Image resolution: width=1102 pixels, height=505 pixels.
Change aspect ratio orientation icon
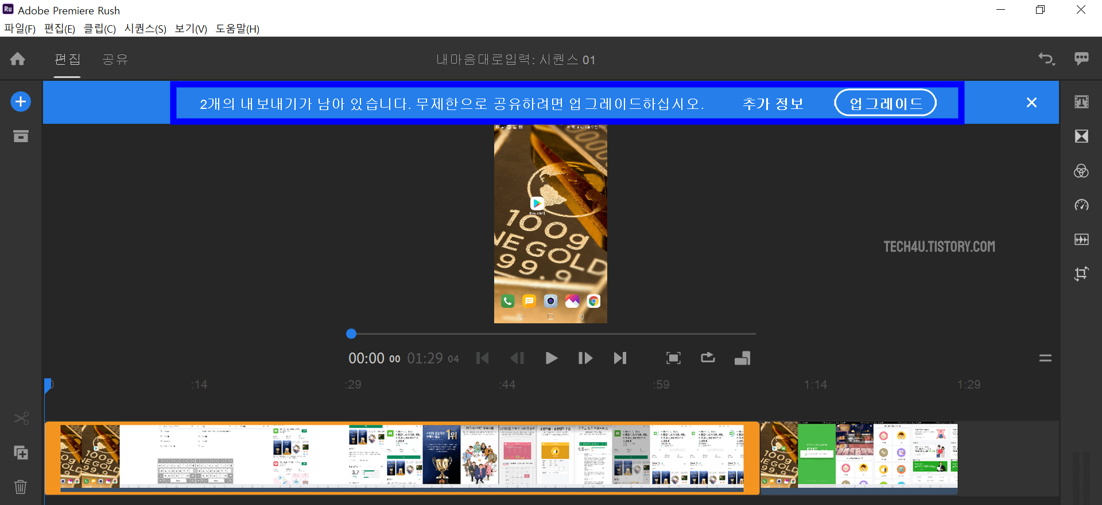pyautogui.click(x=742, y=358)
